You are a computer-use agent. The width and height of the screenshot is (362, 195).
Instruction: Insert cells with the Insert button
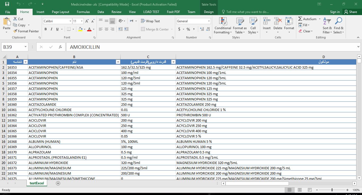pyautogui.click(x=267, y=25)
